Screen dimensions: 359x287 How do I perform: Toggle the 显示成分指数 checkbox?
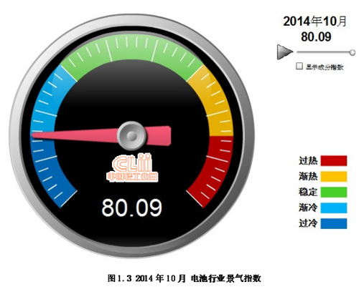coord(299,66)
